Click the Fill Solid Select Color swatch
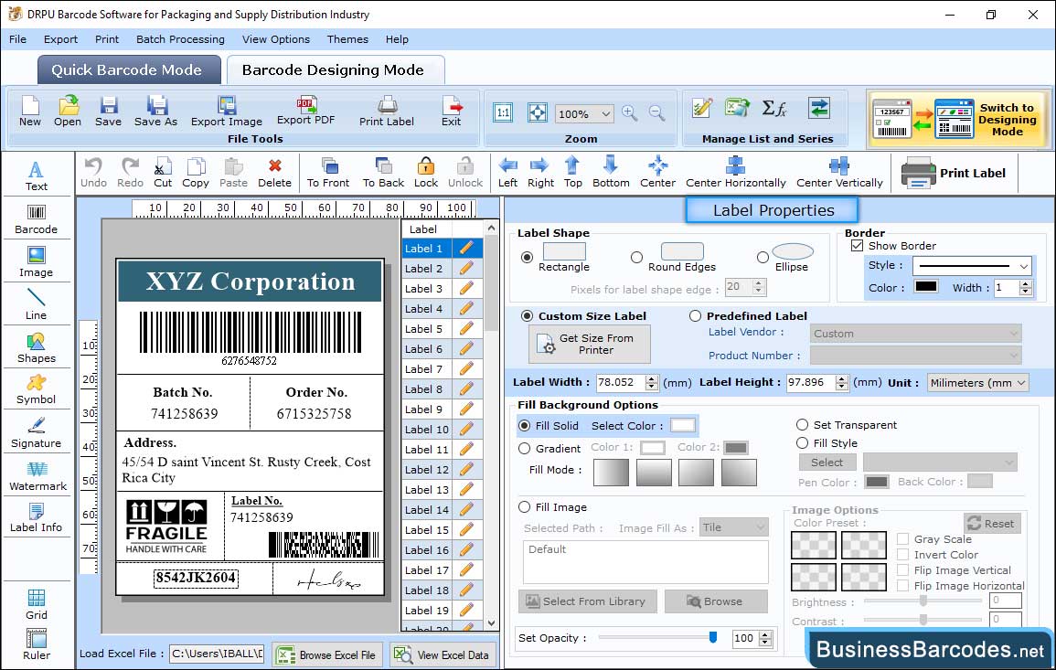This screenshot has height=670, width=1056. coord(682,426)
